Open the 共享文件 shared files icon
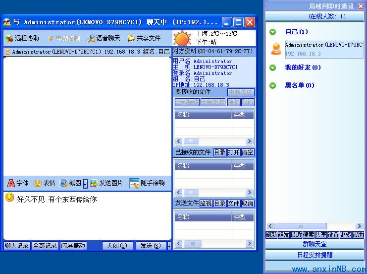Viewport: 367px width, 274px height. coord(131,38)
